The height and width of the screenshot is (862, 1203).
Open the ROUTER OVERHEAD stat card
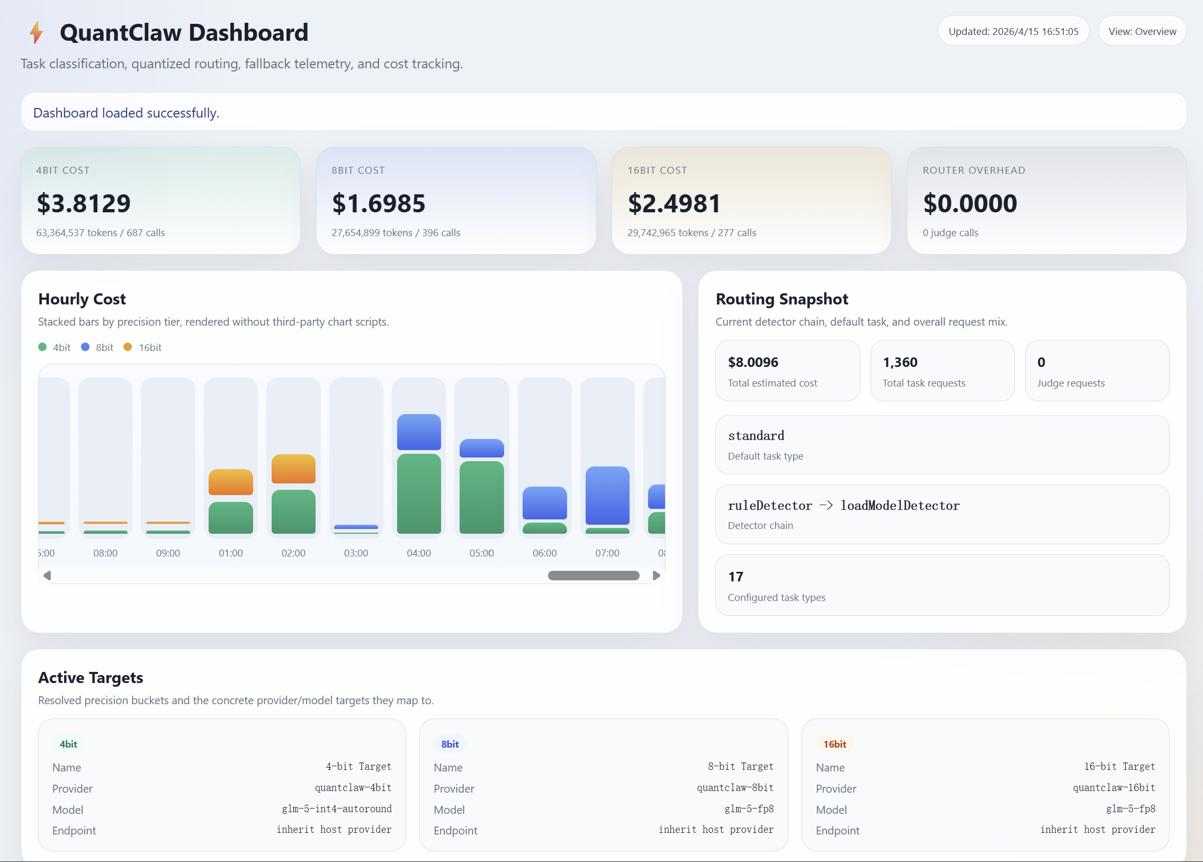(x=1046, y=201)
